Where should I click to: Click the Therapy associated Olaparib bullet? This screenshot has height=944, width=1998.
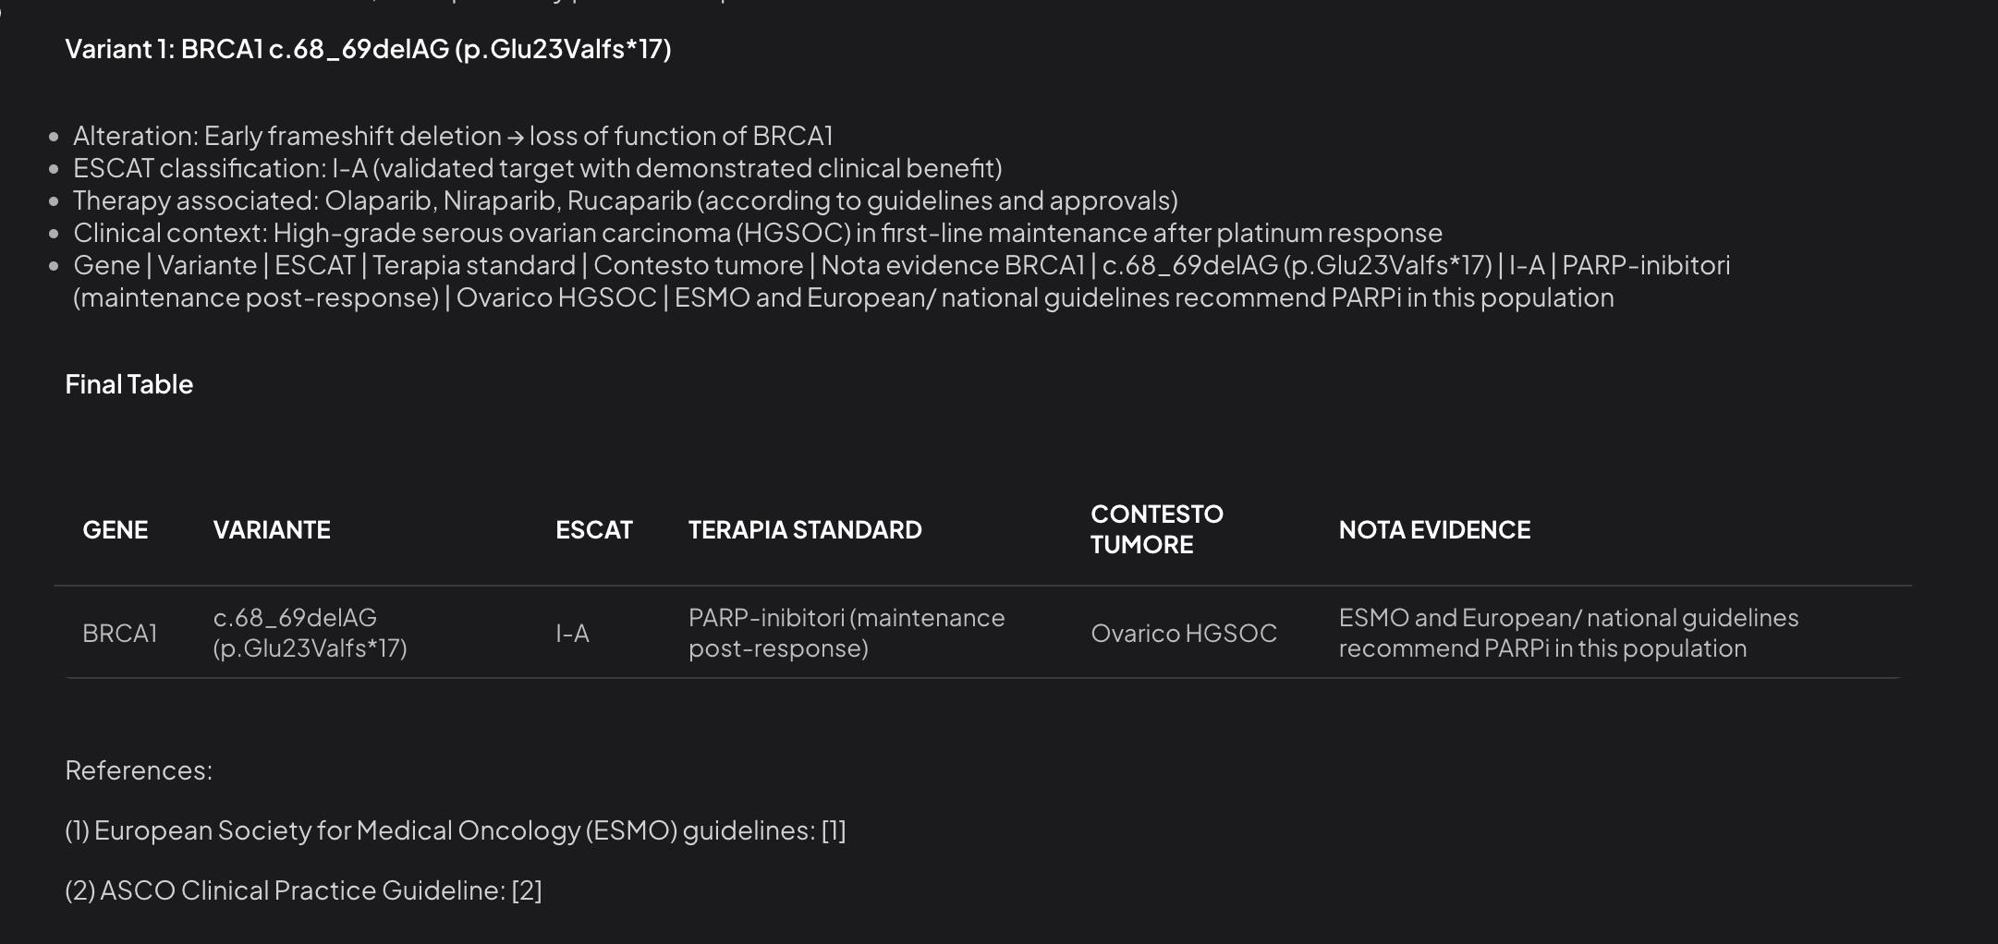pyautogui.click(x=626, y=200)
